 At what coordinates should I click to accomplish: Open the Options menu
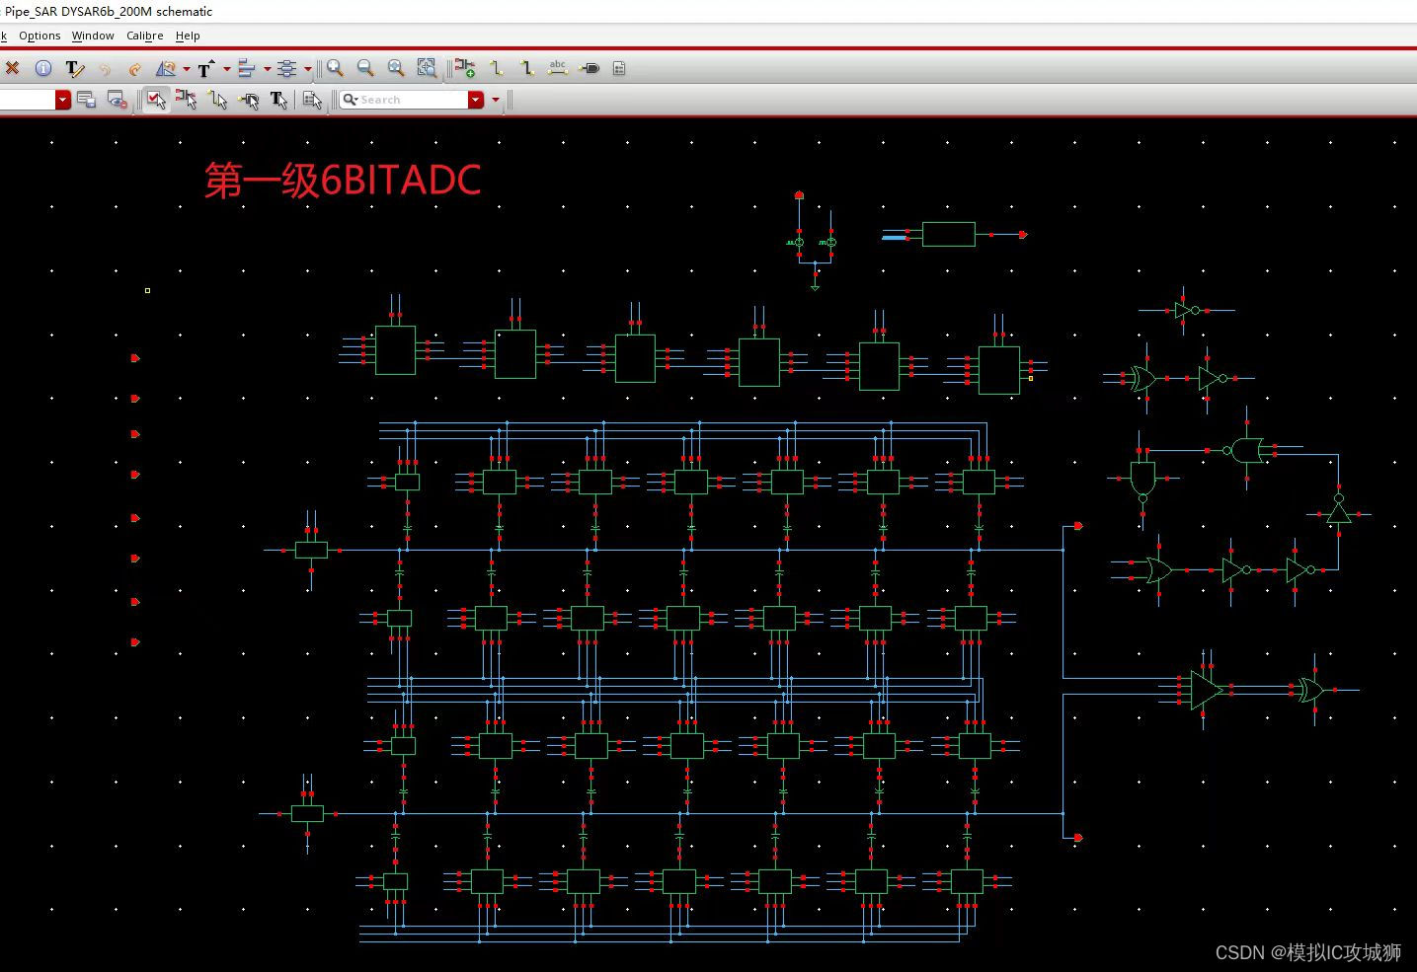click(39, 36)
